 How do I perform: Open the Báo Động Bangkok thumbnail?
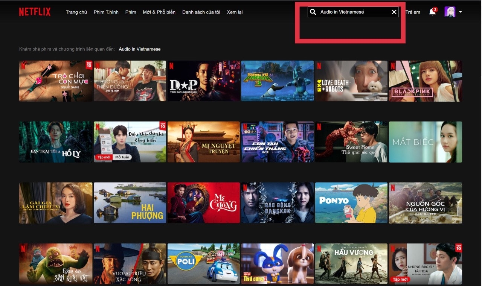[278, 203]
